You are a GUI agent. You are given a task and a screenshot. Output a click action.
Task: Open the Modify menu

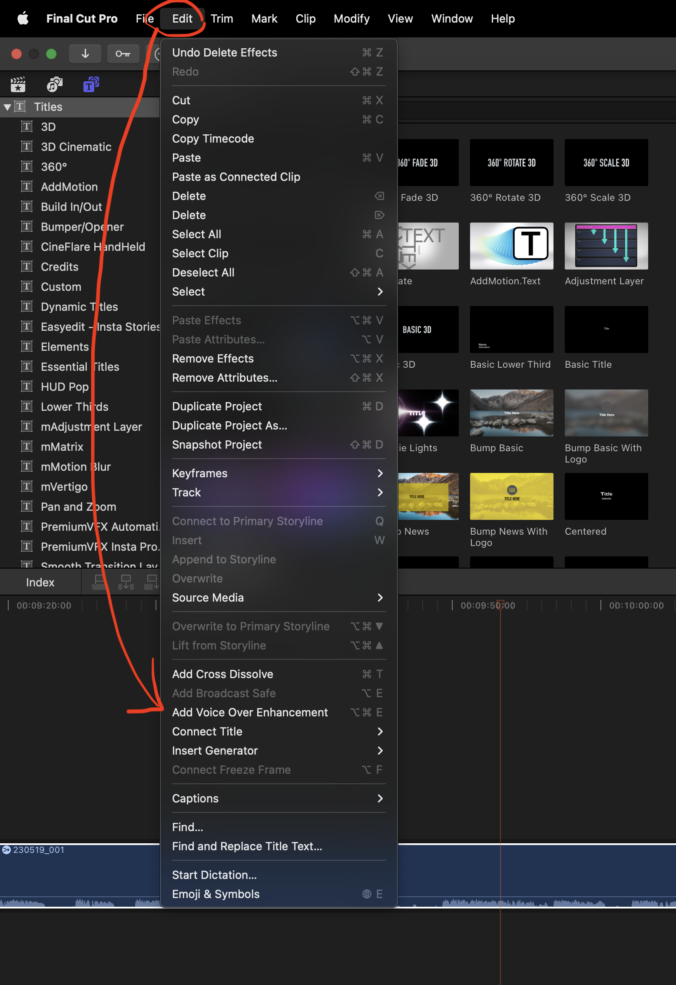pyautogui.click(x=351, y=19)
